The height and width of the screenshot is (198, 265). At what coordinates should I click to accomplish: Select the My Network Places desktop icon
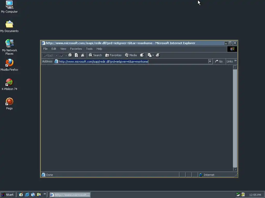(9, 47)
